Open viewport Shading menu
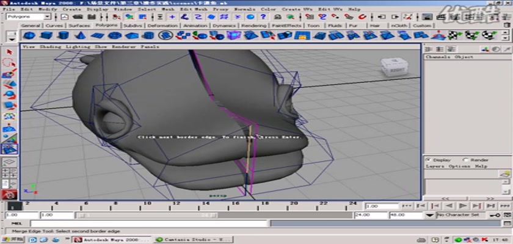The height and width of the screenshot is (244, 513). 50,47
